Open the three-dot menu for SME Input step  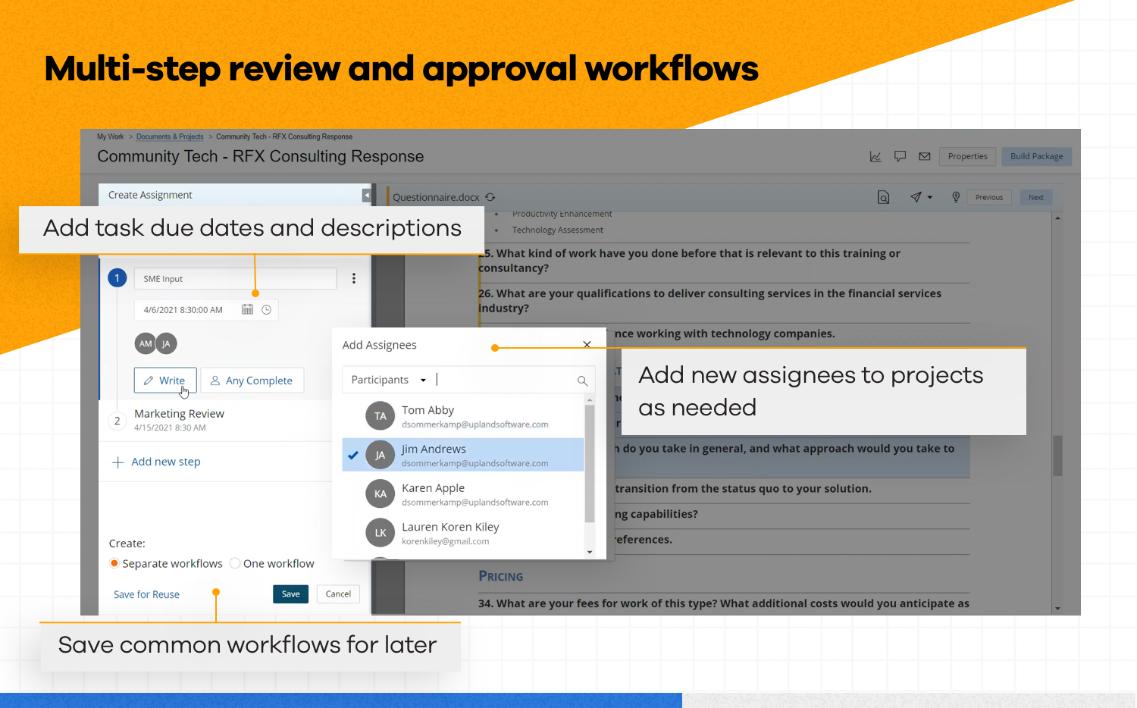(353, 279)
